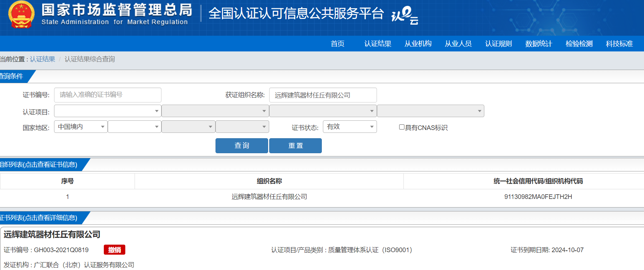Open 数据统计 navigation item
The width and height of the screenshot is (644, 270).
pos(539,44)
